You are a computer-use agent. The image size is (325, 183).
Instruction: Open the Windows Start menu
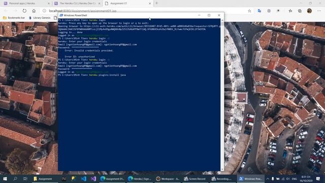tap(5, 178)
